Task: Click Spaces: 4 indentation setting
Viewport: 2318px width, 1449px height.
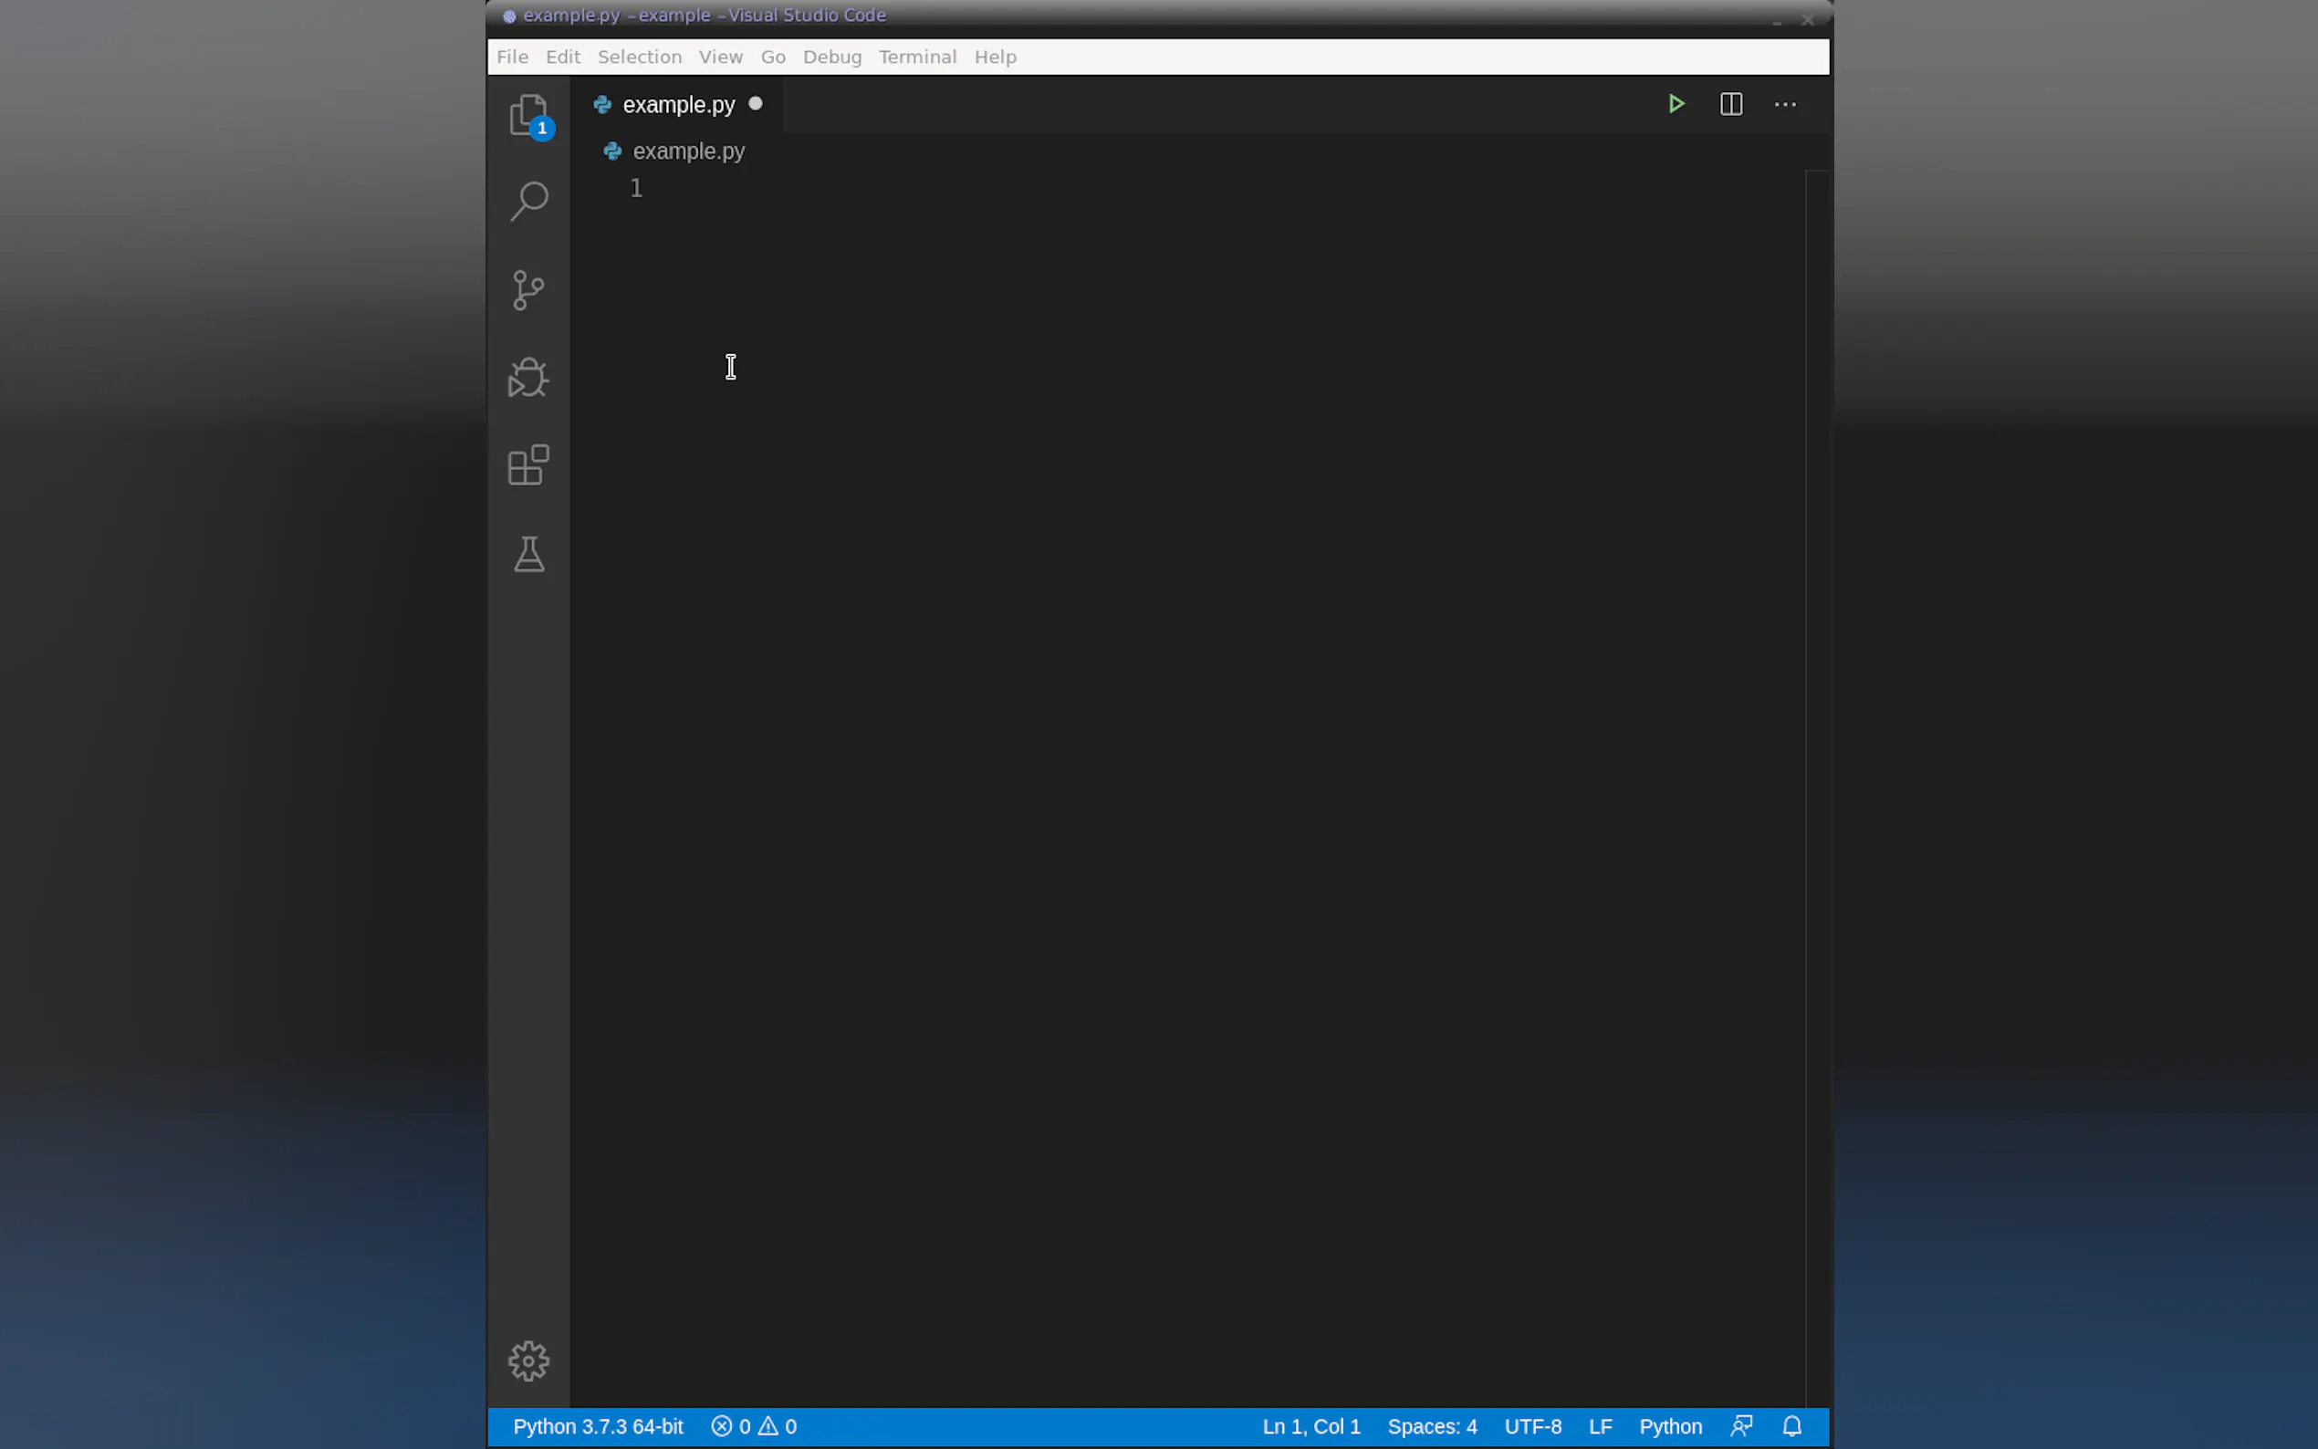Action: pyautogui.click(x=1432, y=1426)
